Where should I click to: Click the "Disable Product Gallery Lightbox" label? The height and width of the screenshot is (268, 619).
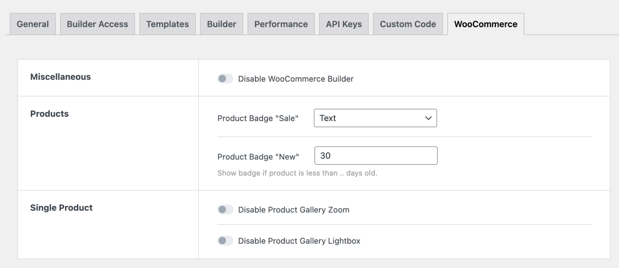299,241
